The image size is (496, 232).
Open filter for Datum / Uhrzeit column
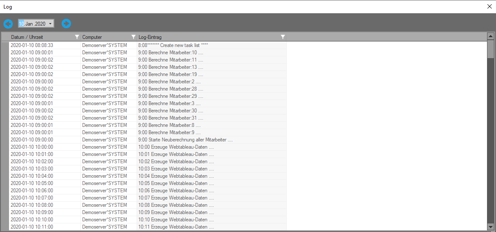pyautogui.click(x=77, y=37)
